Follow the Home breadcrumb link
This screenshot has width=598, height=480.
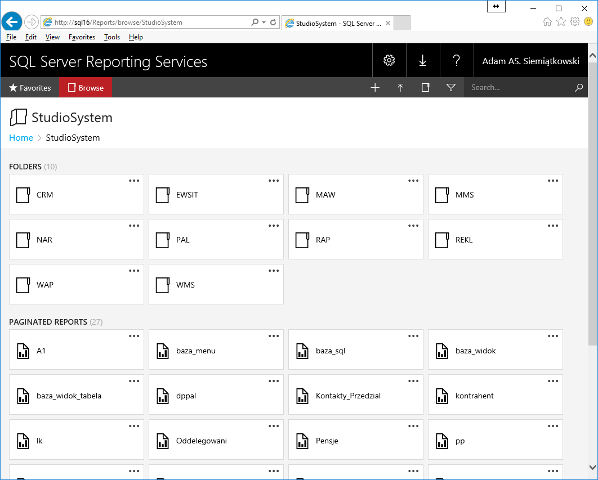pos(21,138)
